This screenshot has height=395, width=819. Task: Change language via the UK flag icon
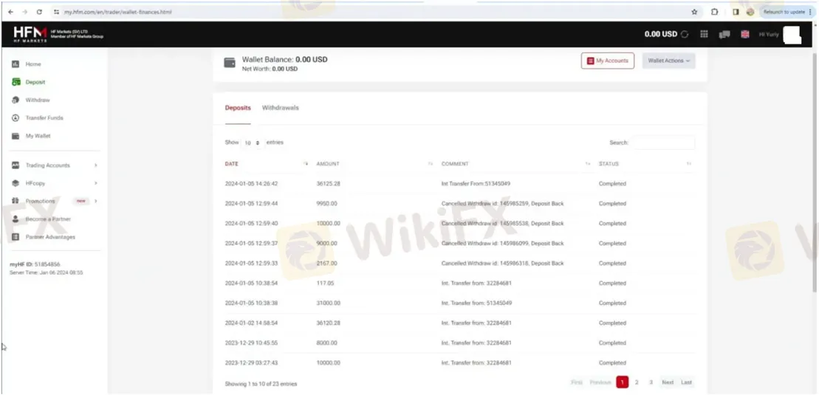point(745,35)
